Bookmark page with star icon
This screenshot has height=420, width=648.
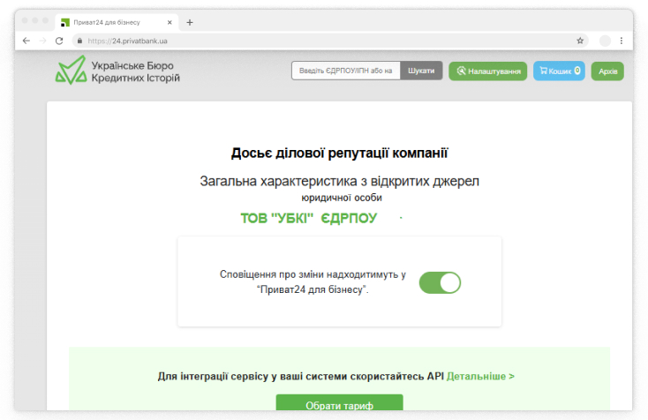580,41
